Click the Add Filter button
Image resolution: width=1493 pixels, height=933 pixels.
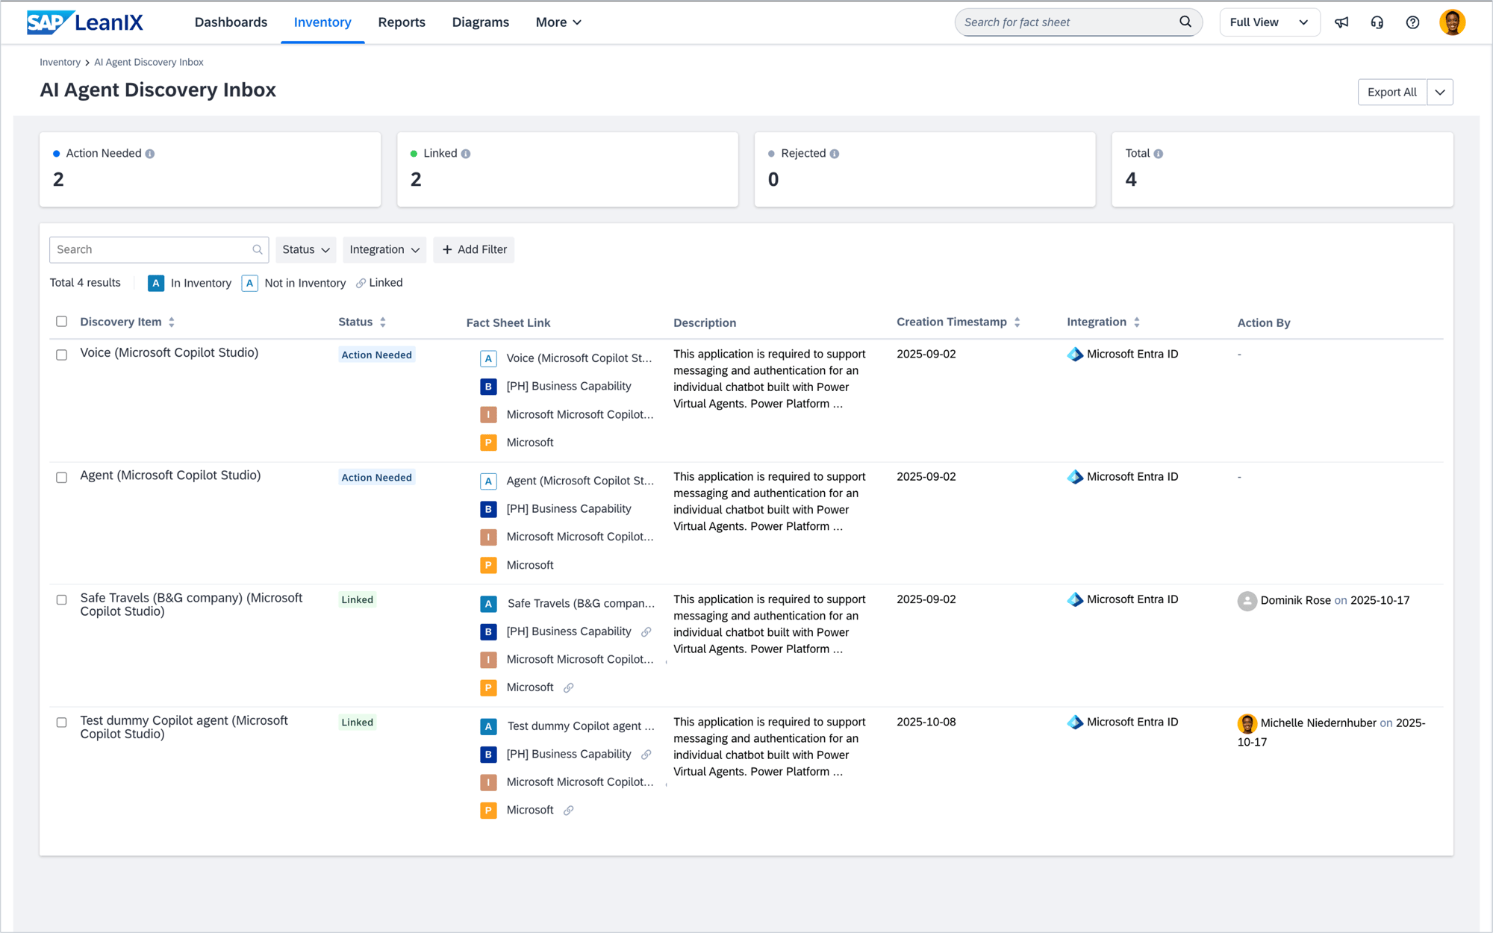pos(474,249)
